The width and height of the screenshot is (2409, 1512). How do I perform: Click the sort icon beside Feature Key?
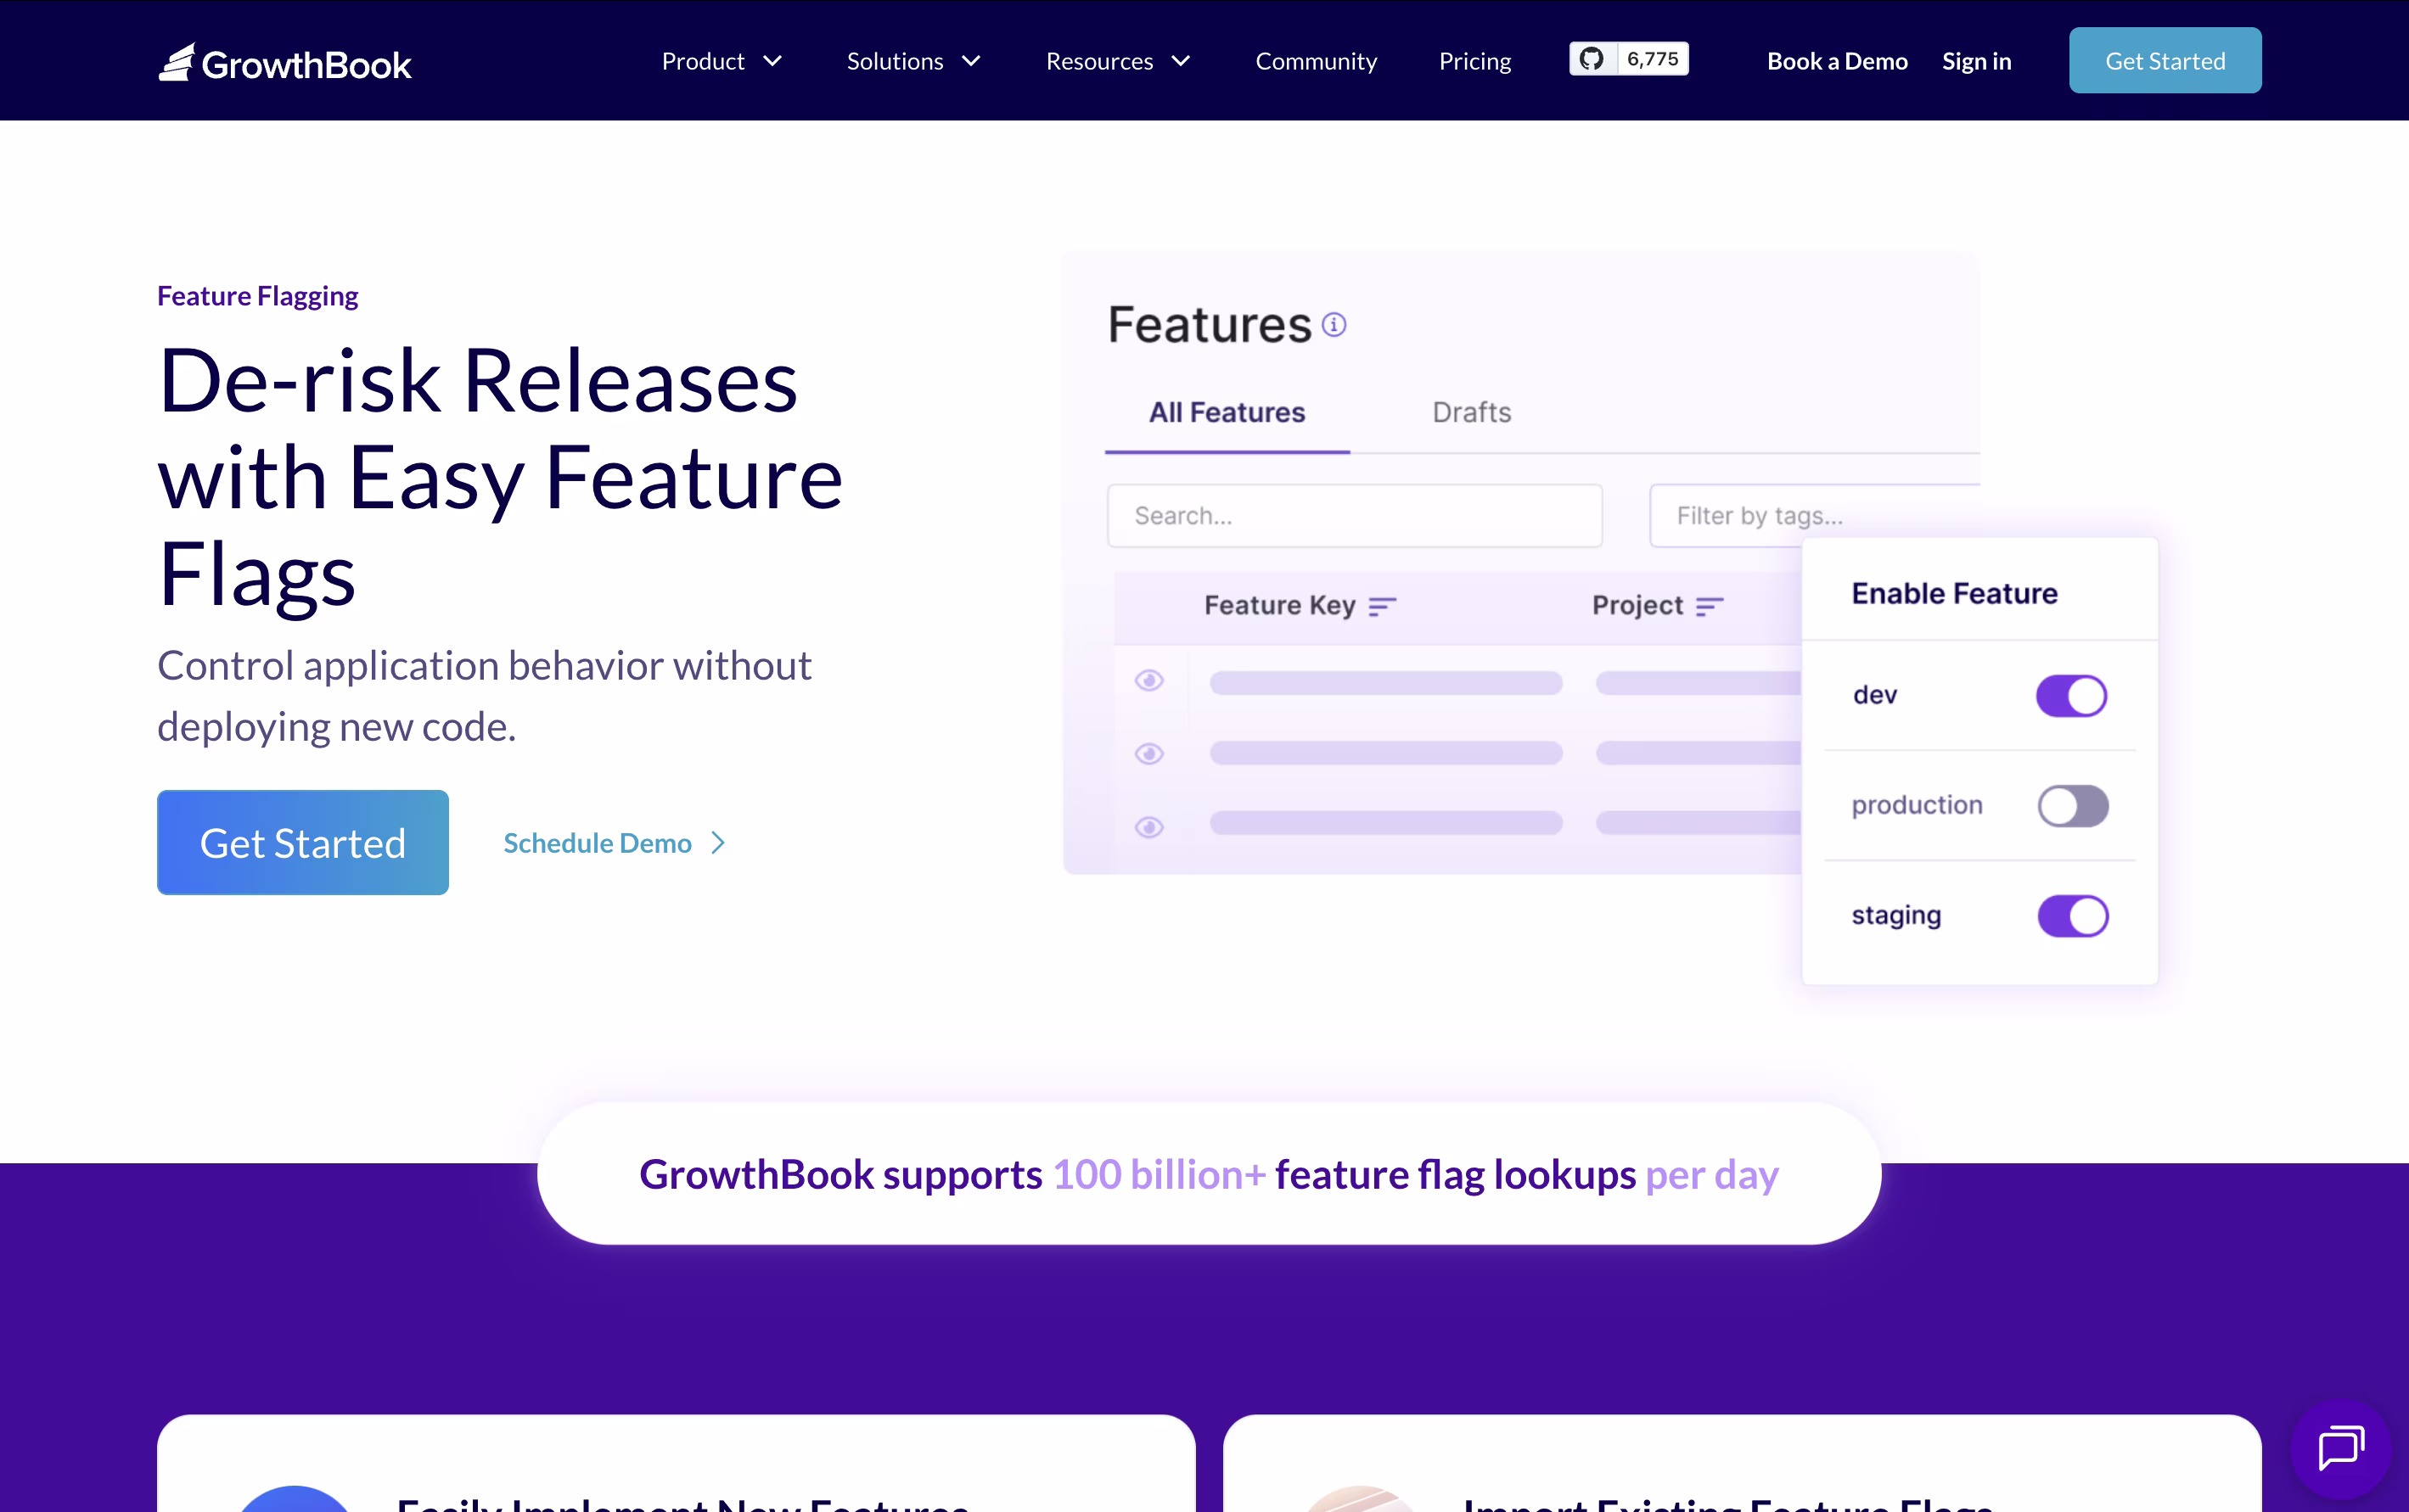1383,606
